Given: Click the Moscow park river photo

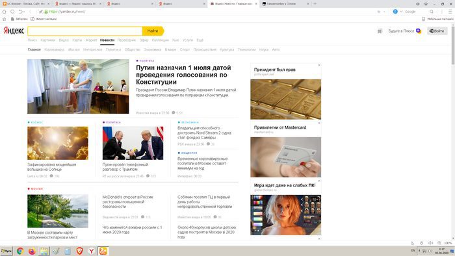Looking at the screenshot, I should click(58, 211).
